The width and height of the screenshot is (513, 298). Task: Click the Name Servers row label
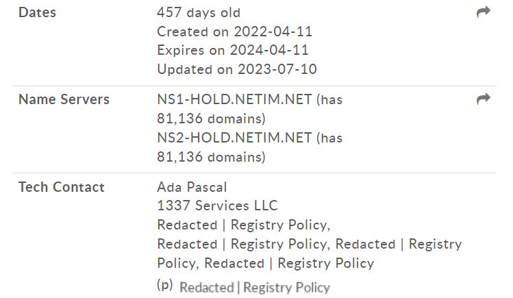(x=64, y=99)
